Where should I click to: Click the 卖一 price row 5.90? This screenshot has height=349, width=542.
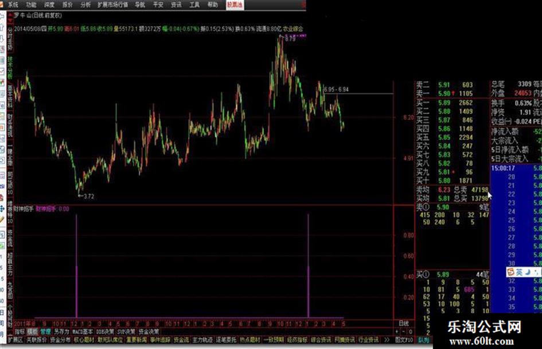[443, 93]
